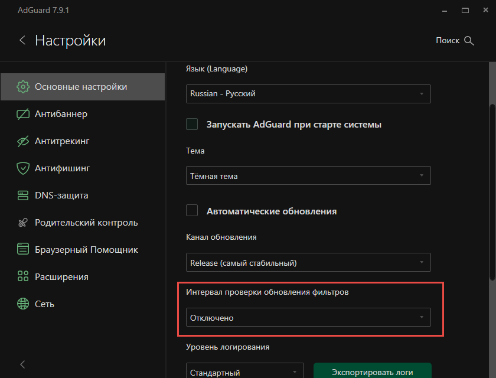Click the settings vertical scrollbar
Image resolution: width=496 pixels, height=378 pixels.
pos(492,192)
